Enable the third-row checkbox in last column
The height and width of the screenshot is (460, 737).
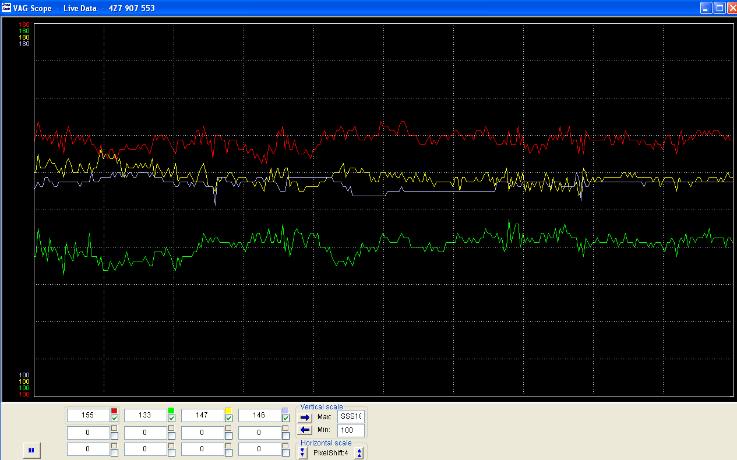[285, 452]
